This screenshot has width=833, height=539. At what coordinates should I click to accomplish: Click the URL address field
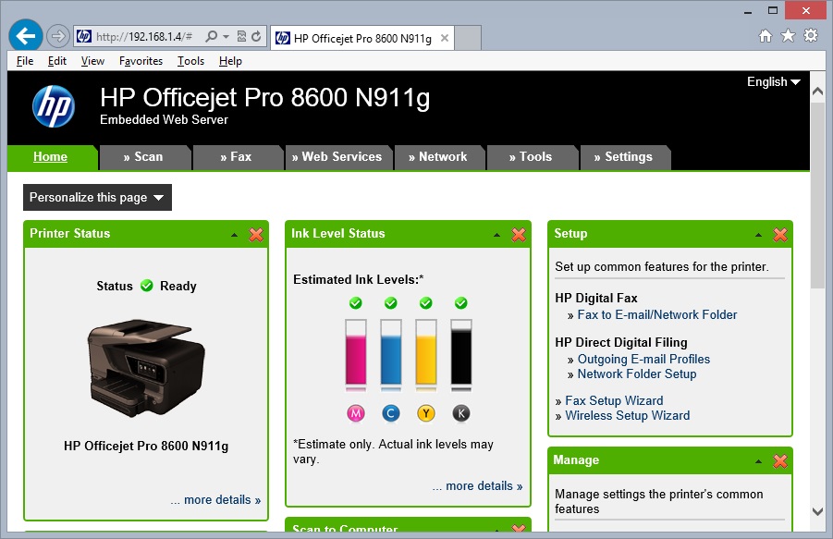click(145, 37)
